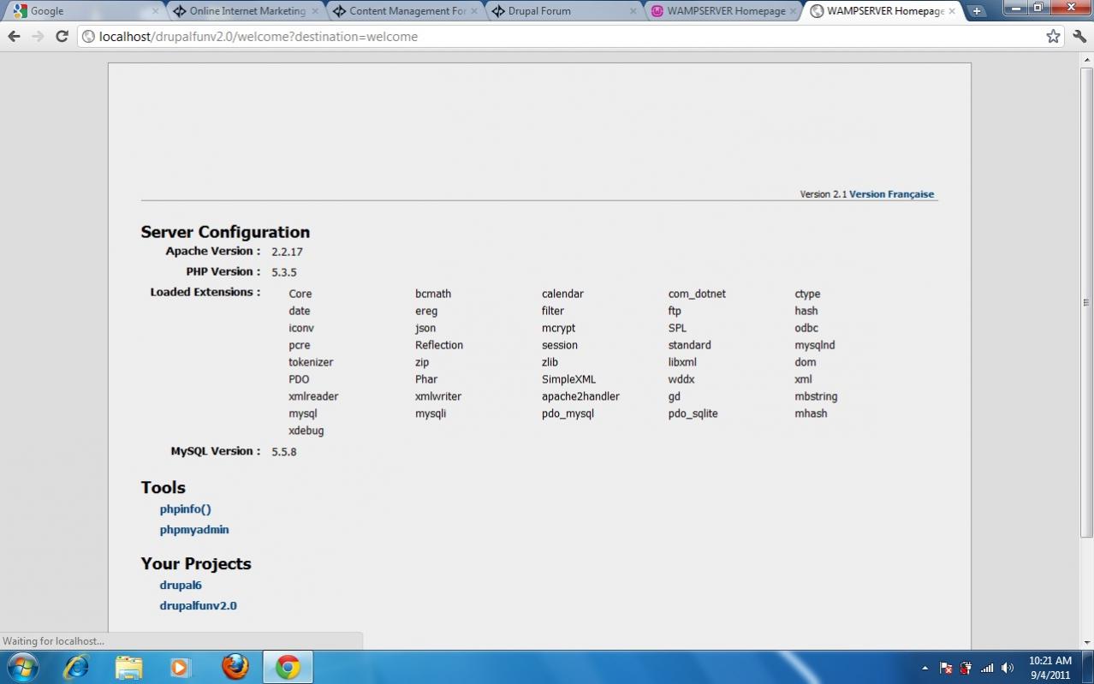
Task: Open the phpinfo() tool link
Action: 185,509
